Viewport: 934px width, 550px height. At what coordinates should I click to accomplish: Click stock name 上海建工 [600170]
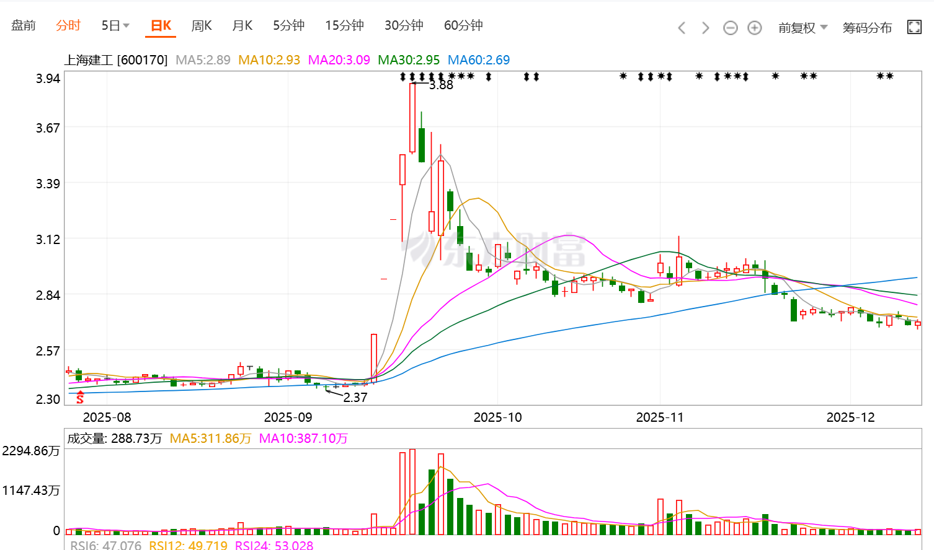(x=116, y=60)
